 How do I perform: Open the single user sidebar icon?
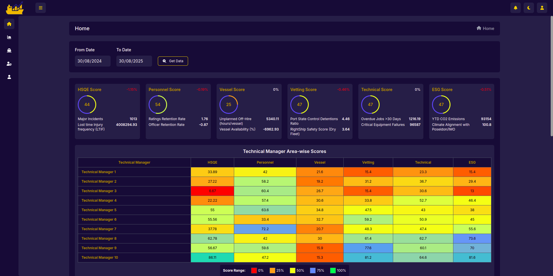[9, 77]
